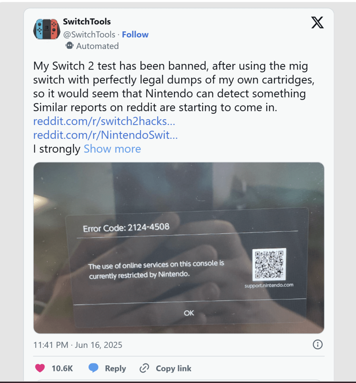Click the @SwitchTools handle

89,34
